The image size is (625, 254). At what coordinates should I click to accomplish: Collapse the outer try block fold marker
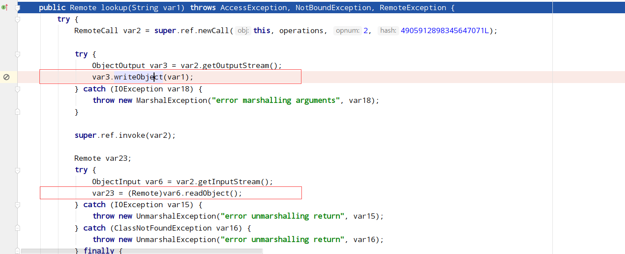(18, 19)
